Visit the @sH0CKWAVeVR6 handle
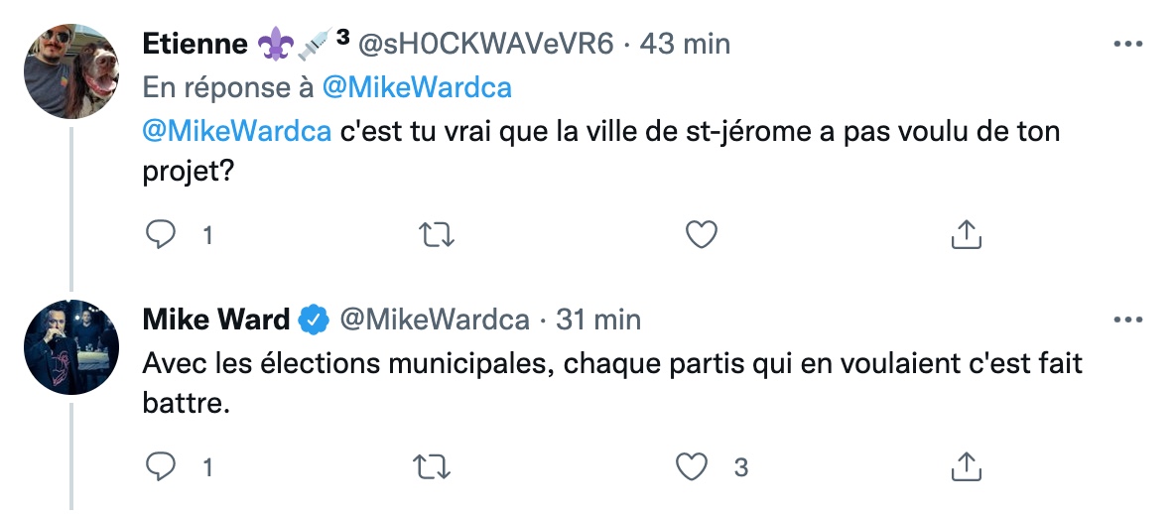Viewport: 1175px width, 514px height. (485, 45)
